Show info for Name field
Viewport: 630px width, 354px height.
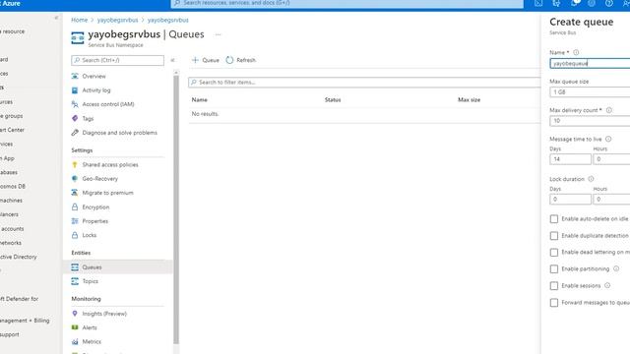click(x=576, y=52)
